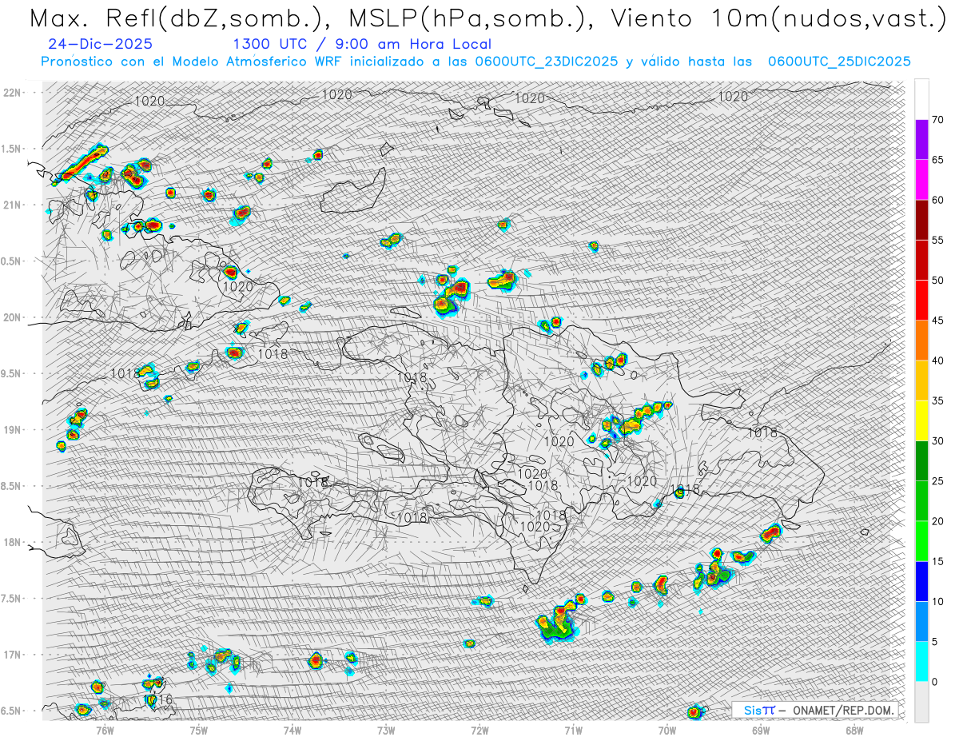Click the white above-70 color bar segment
This screenshot has height=741, width=959.
click(x=921, y=99)
